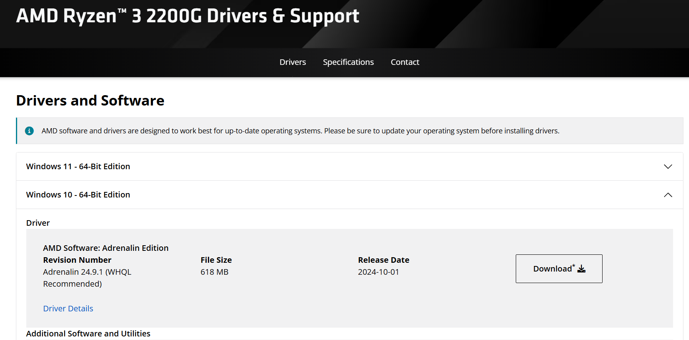Select the Windows 10 - 64-Bit Edition title

tap(78, 195)
